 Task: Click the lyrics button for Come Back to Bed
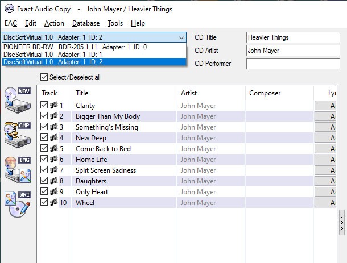(x=325, y=148)
